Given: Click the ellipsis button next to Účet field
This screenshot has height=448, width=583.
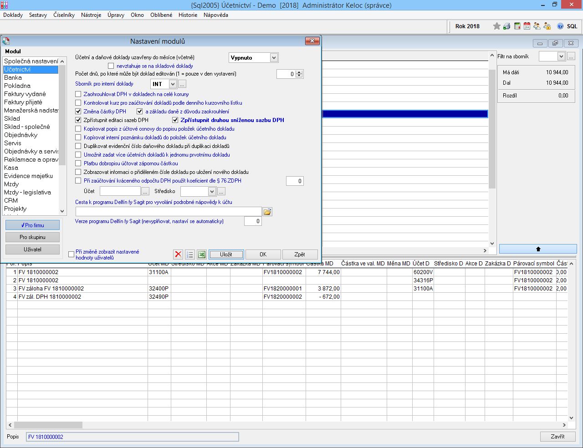Looking at the screenshot, I should coord(145,192).
